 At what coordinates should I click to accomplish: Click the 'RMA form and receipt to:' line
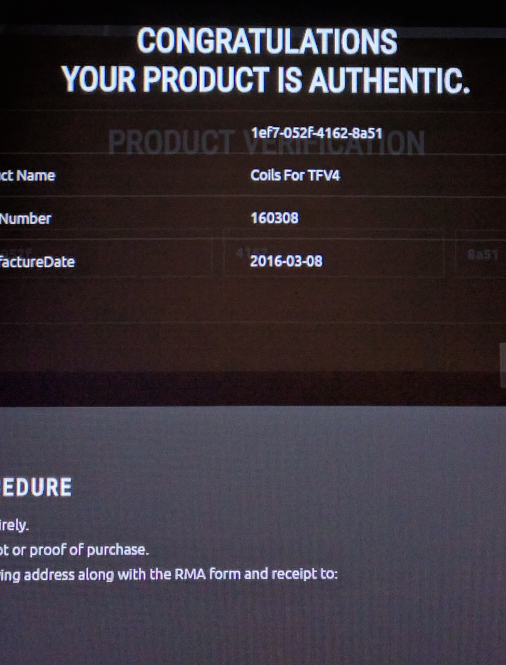(x=169, y=574)
